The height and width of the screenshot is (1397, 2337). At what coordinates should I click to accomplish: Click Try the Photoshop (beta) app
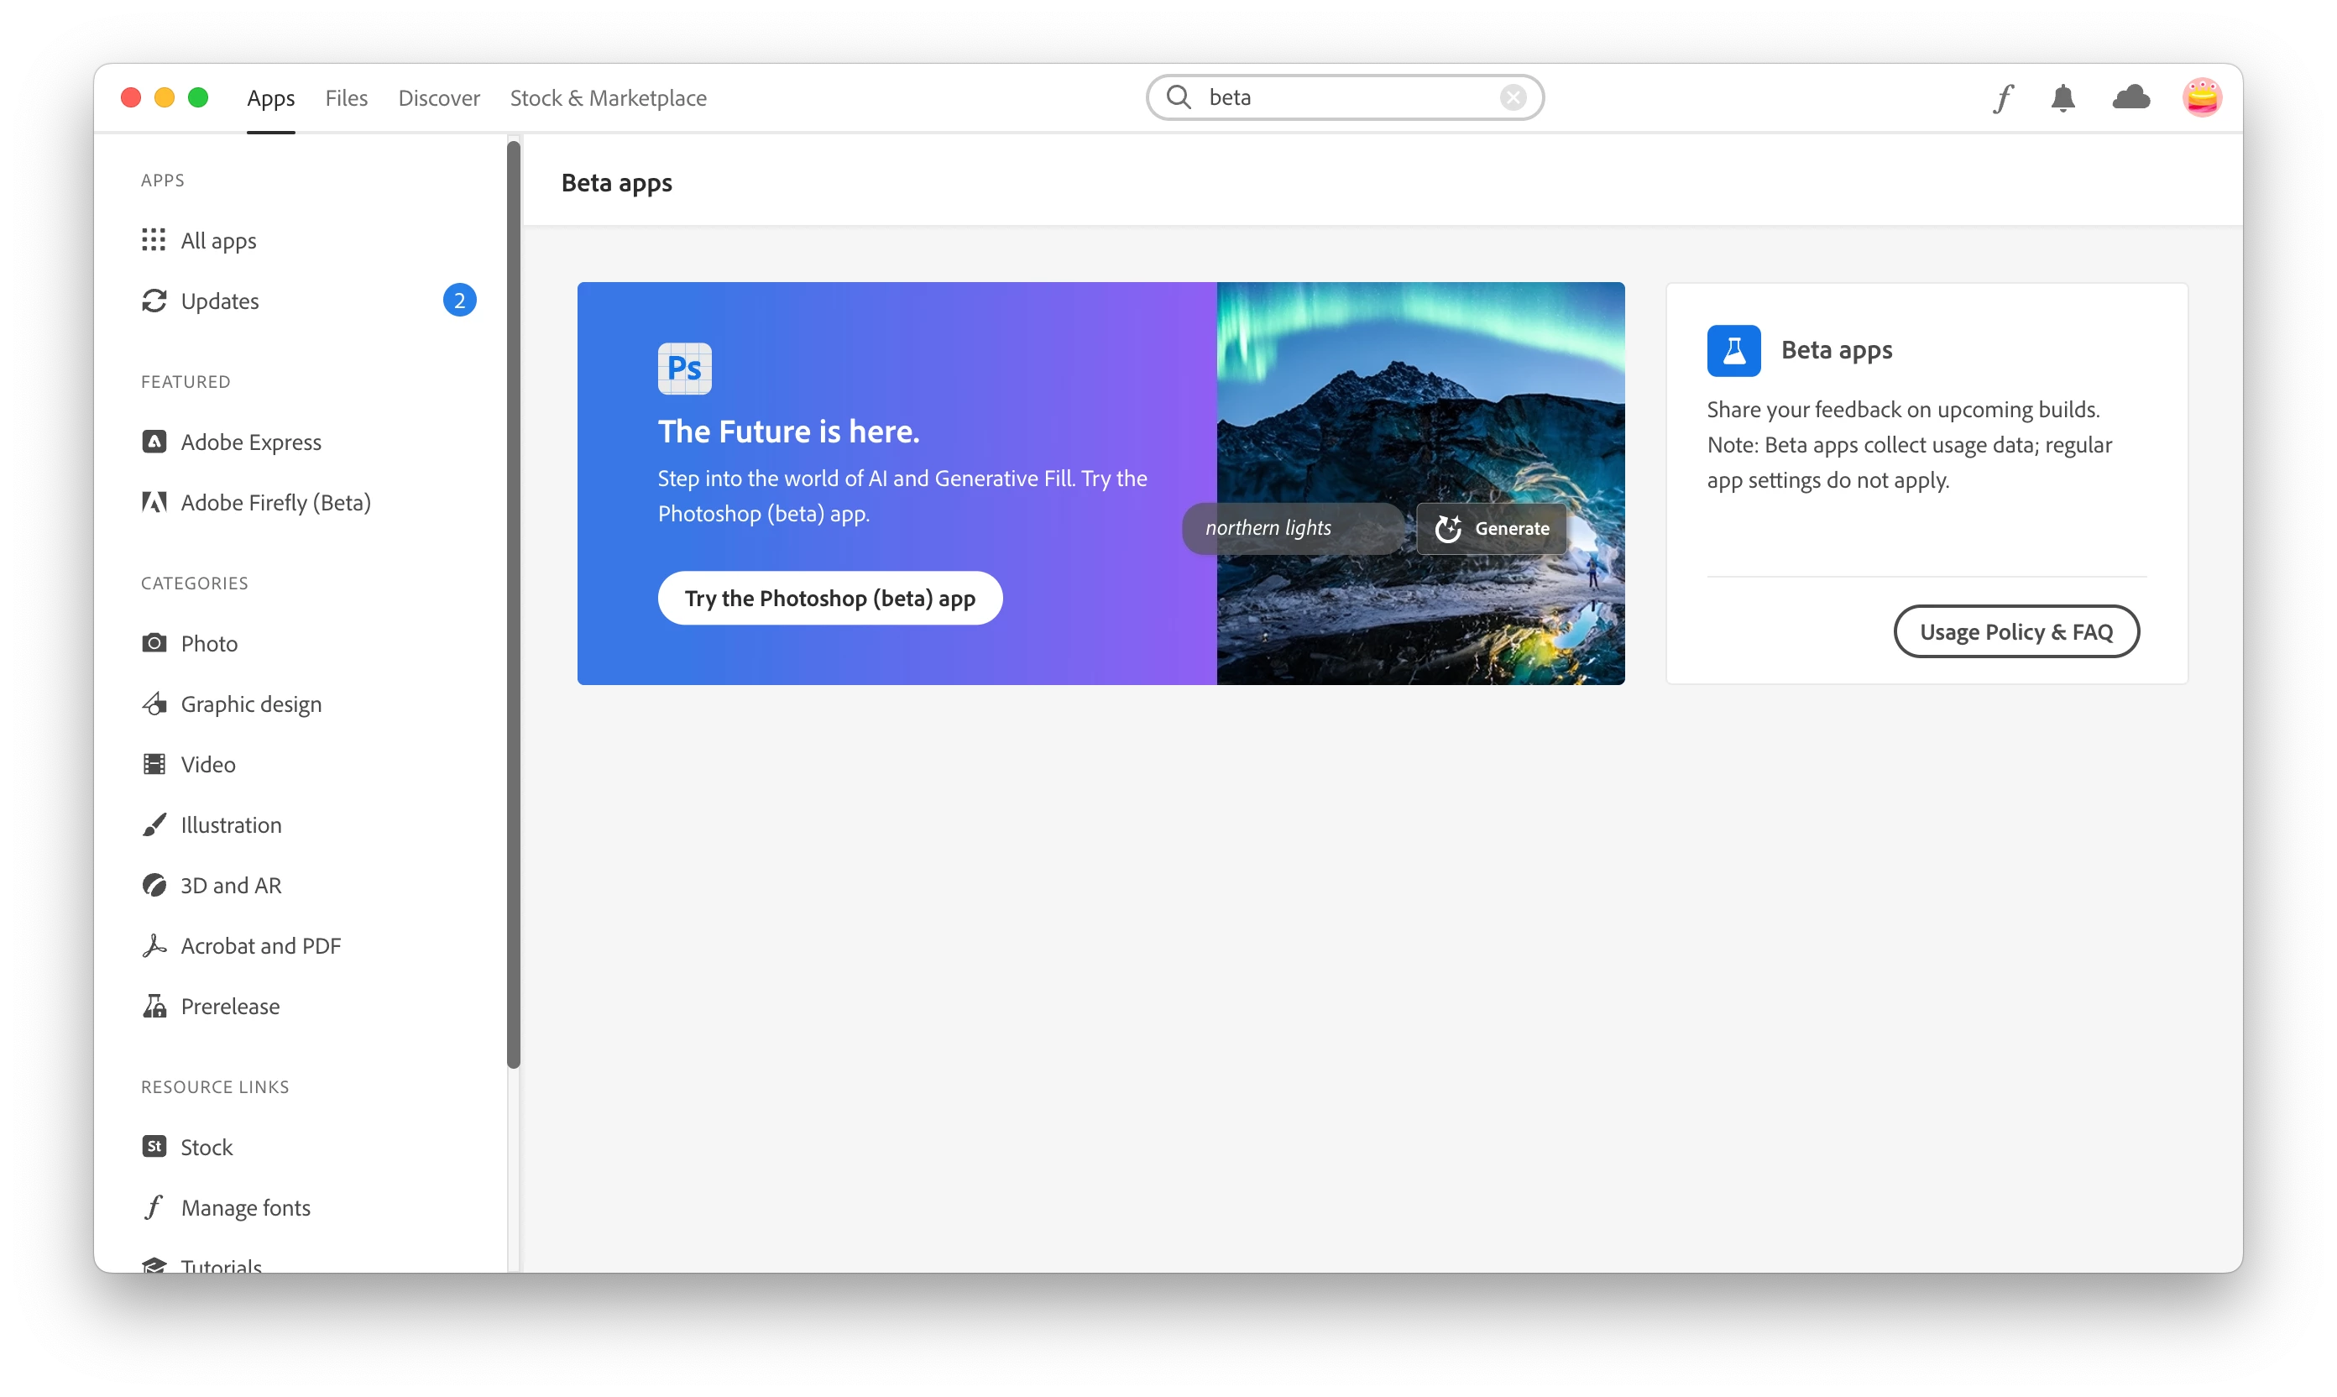coord(829,599)
